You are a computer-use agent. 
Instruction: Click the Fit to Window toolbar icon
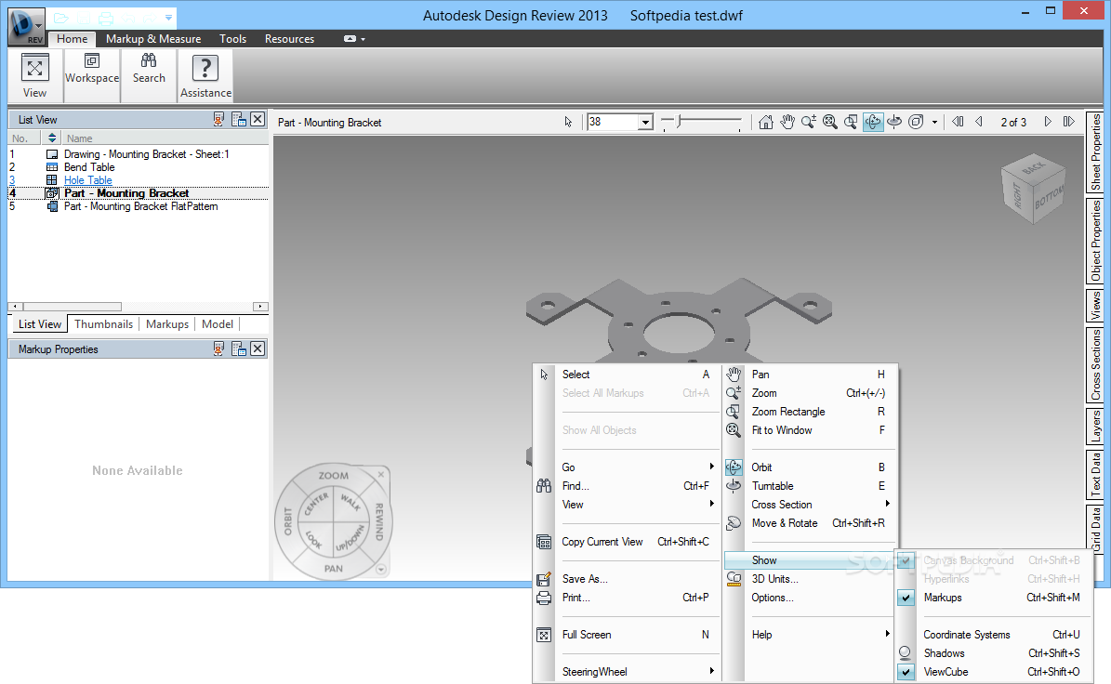829,122
